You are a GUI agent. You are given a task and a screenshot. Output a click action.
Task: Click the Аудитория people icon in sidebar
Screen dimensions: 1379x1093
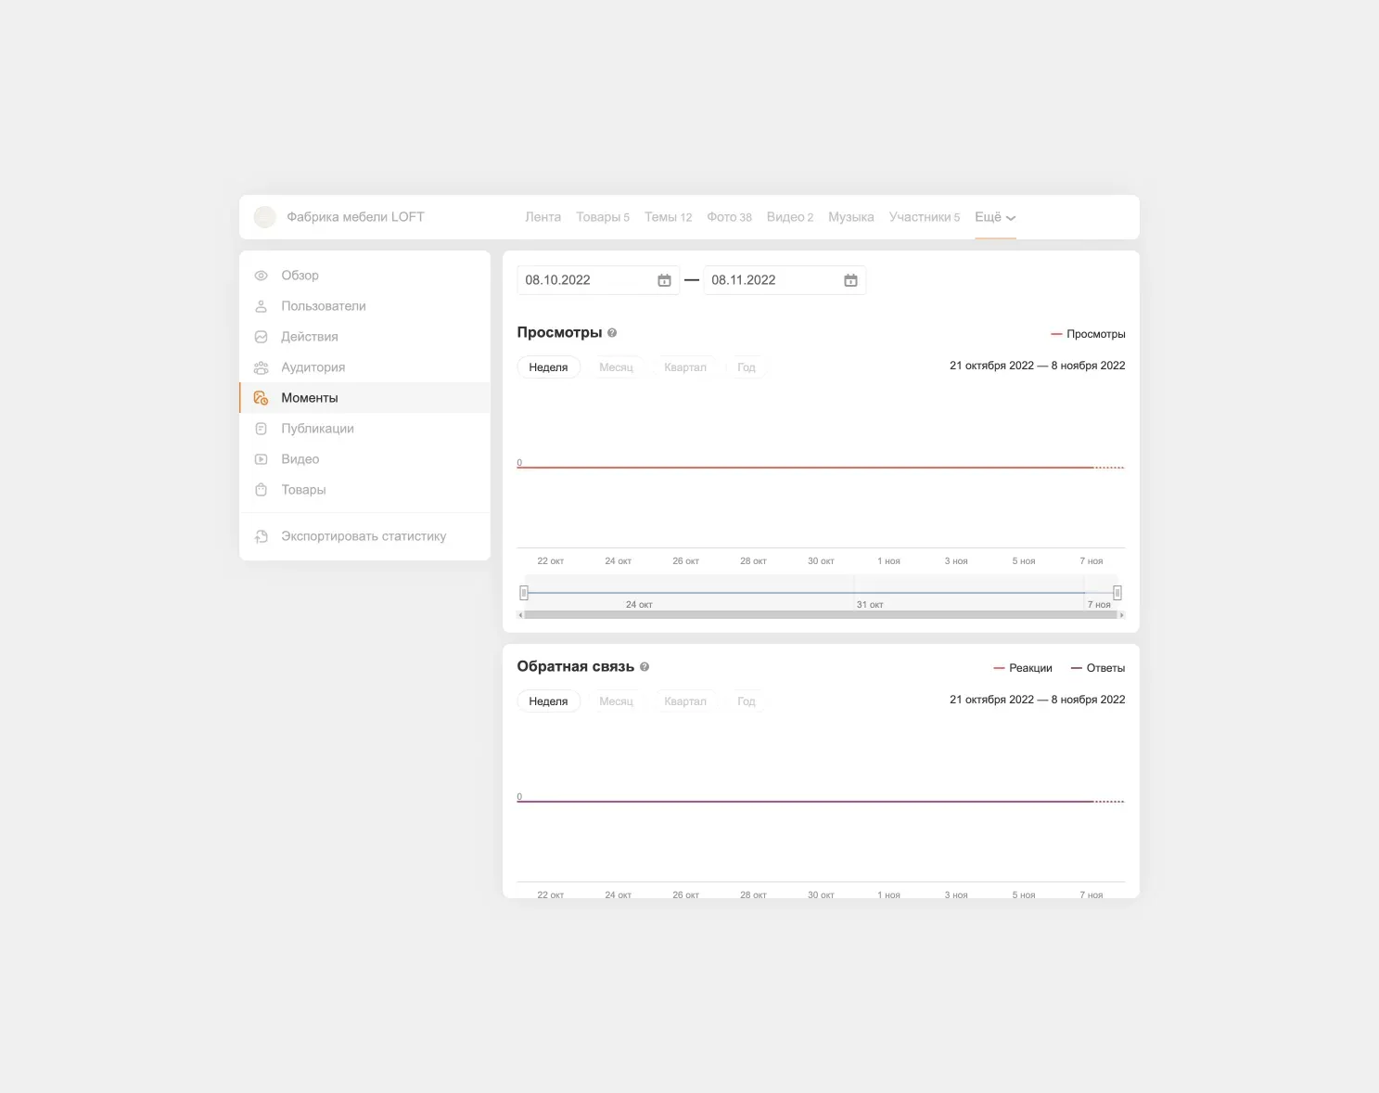pos(262,367)
